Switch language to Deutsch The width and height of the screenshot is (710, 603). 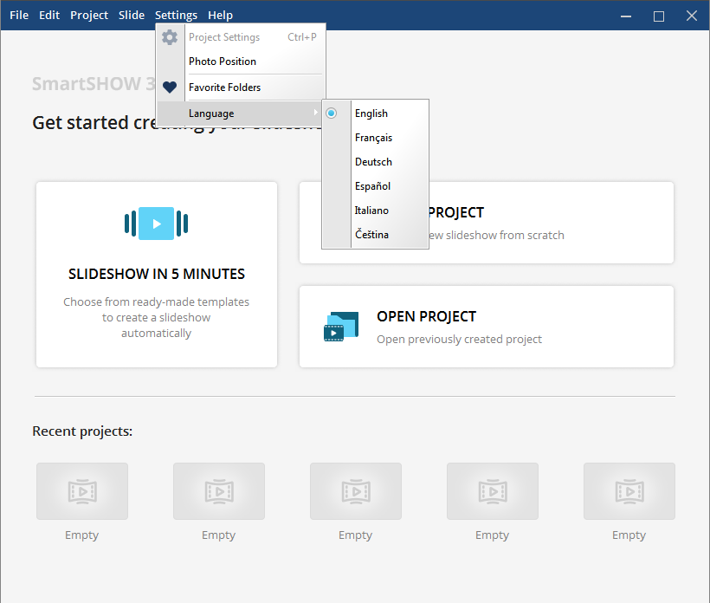point(376,162)
